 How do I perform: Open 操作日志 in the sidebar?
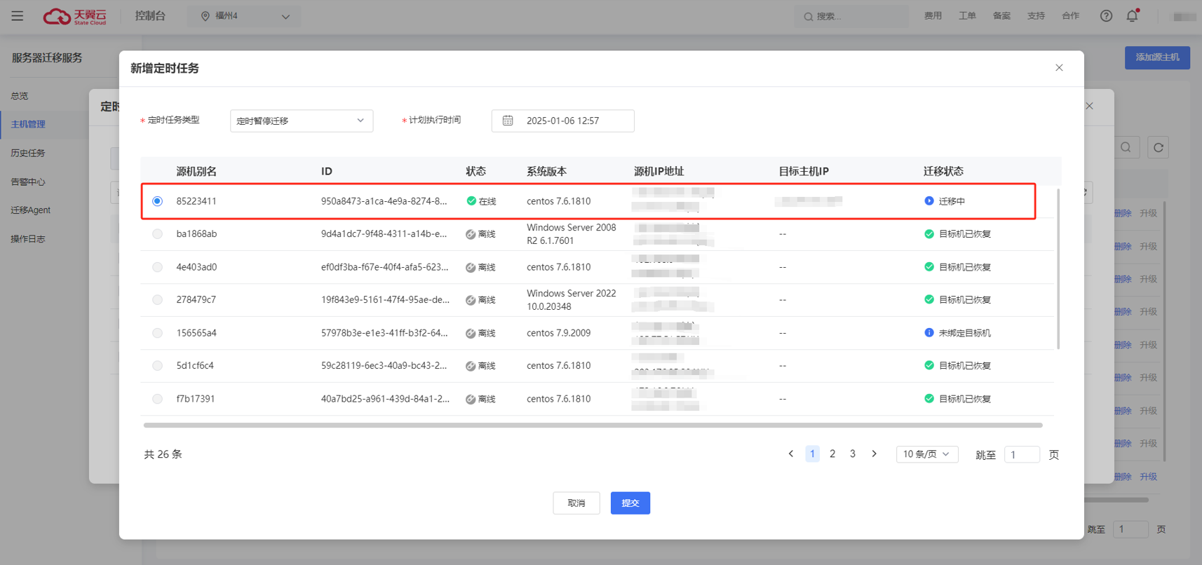click(x=28, y=239)
